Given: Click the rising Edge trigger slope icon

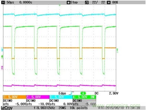Looking at the screenshot, I should click(x=71, y=93).
